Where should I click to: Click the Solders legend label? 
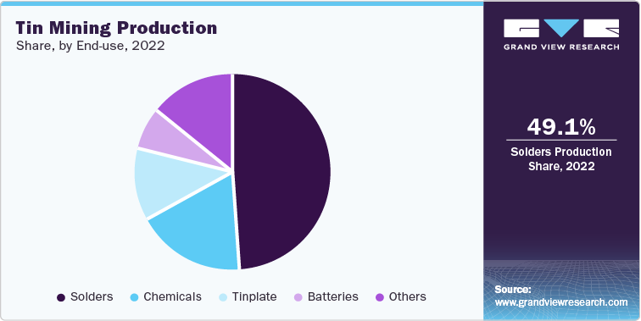(92, 296)
